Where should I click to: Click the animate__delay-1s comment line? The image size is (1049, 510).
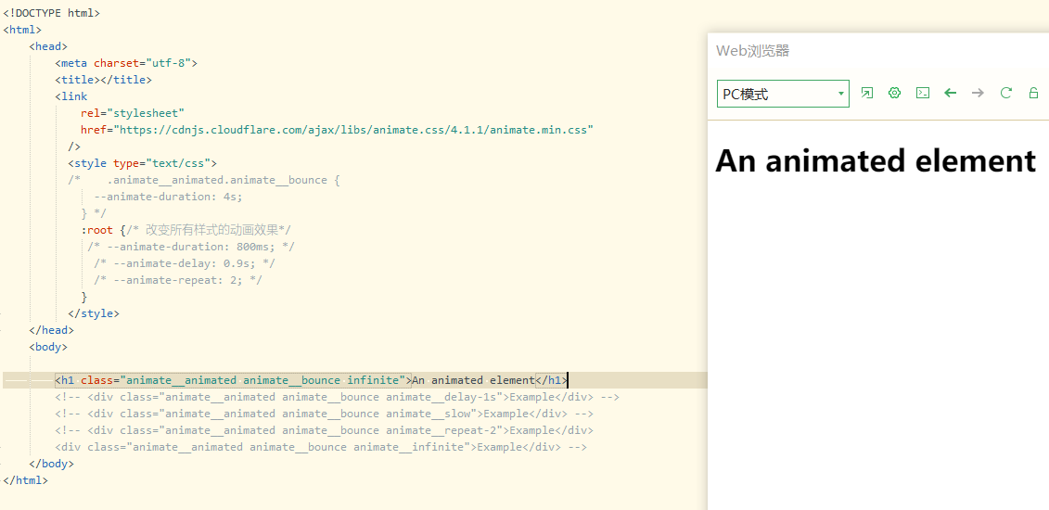tap(338, 397)
